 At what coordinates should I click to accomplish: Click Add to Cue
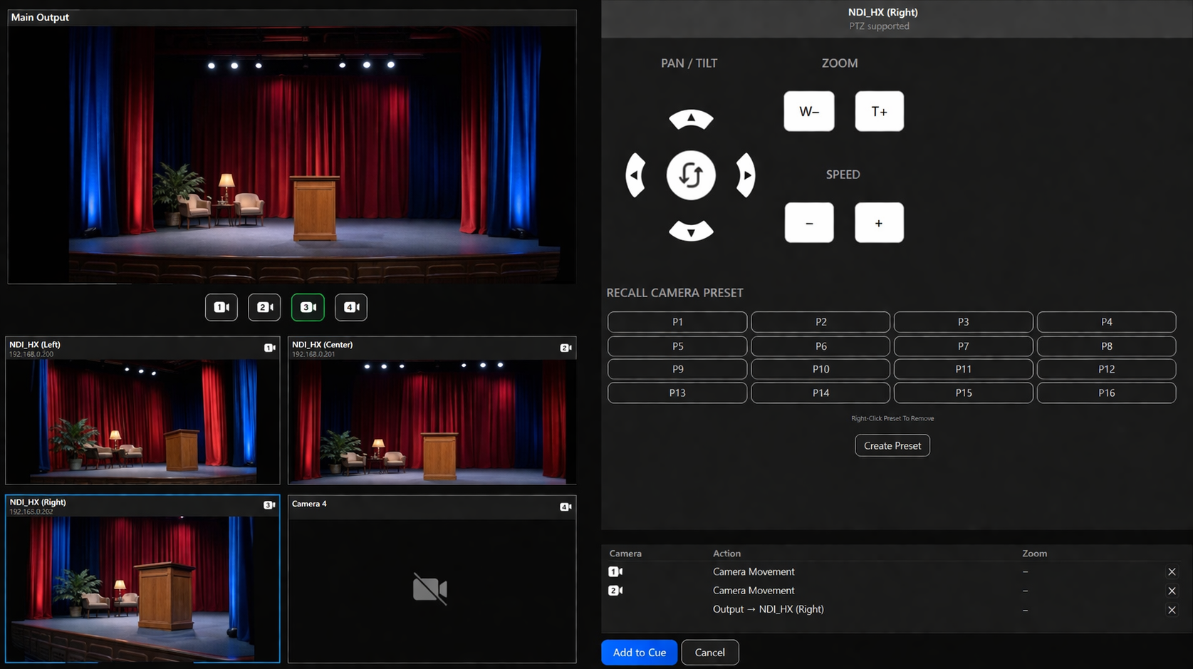click(639, 653)
